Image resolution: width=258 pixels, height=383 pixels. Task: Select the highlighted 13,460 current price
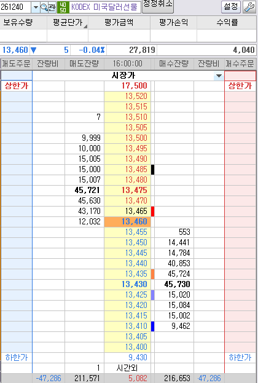pos(127,221)
